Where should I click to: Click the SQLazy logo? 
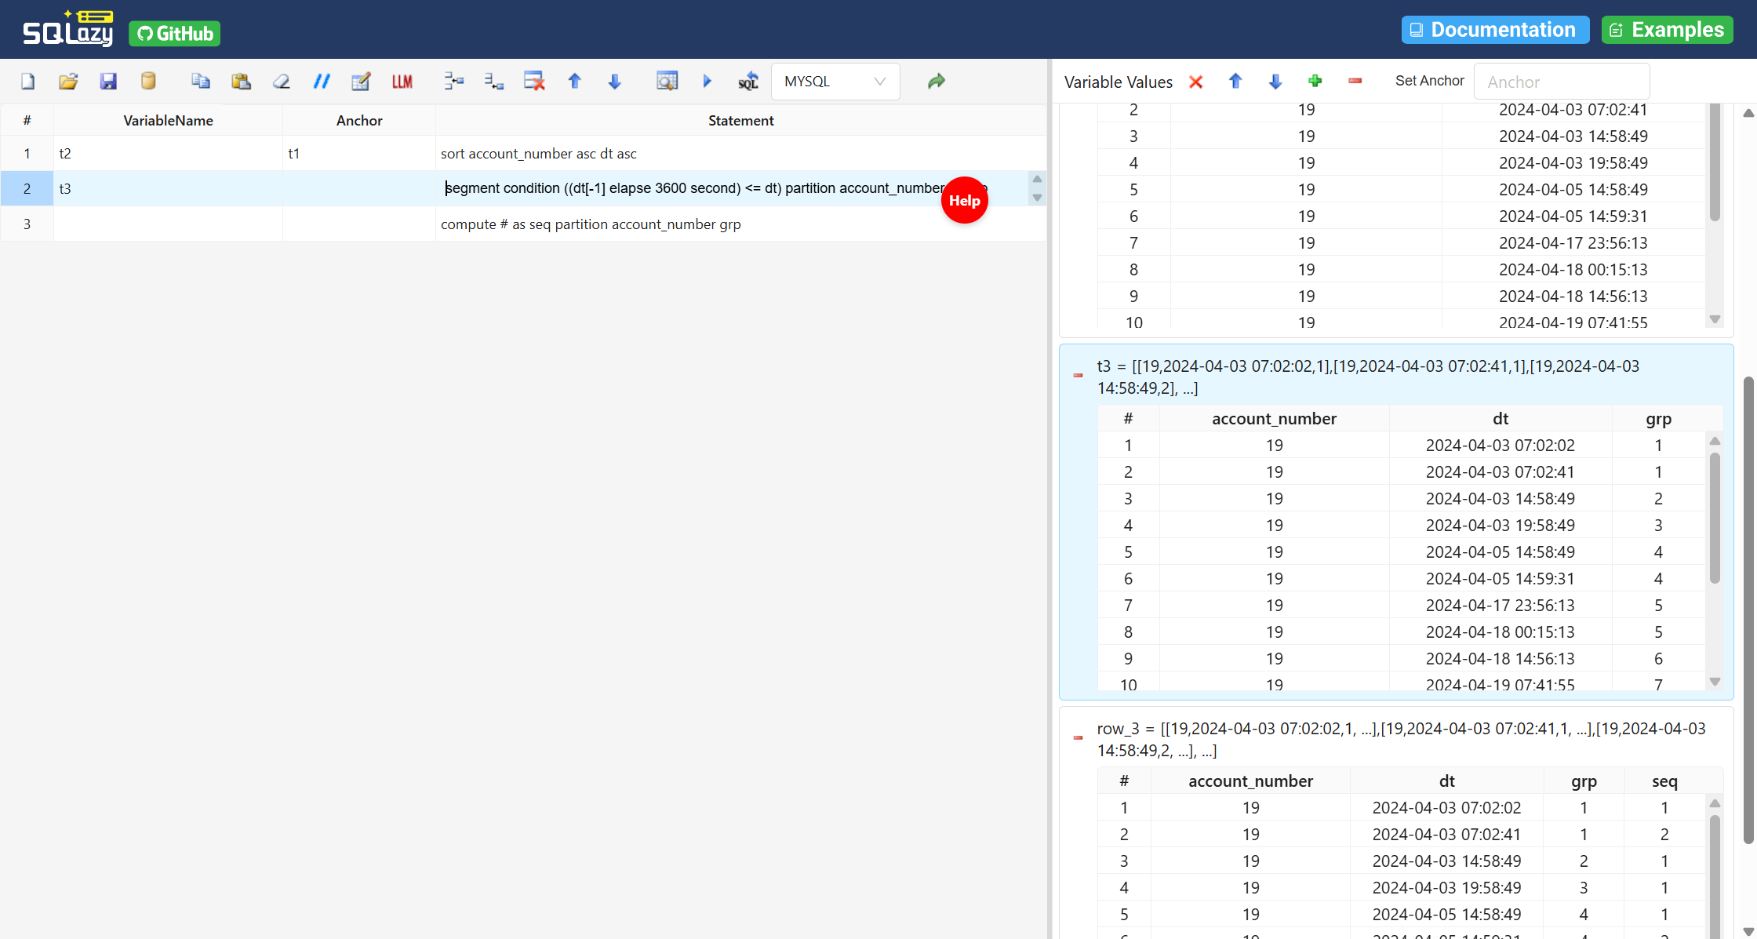[x=67, y=29]
